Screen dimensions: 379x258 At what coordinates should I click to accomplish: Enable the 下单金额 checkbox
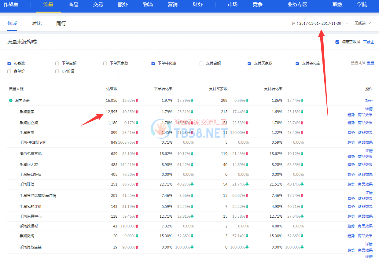point(57,63)
